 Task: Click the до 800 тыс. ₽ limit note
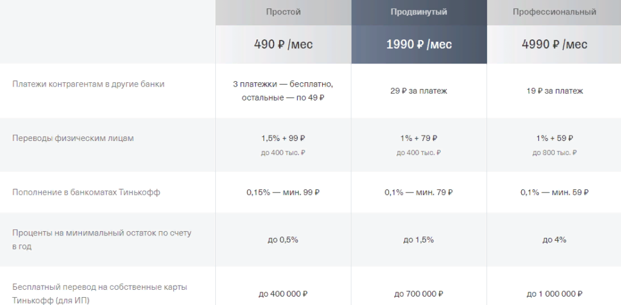(554, 152)
